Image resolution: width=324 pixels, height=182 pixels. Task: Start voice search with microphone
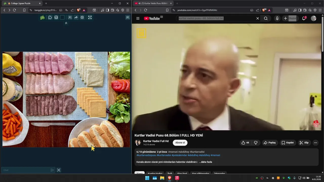[277, 18]
